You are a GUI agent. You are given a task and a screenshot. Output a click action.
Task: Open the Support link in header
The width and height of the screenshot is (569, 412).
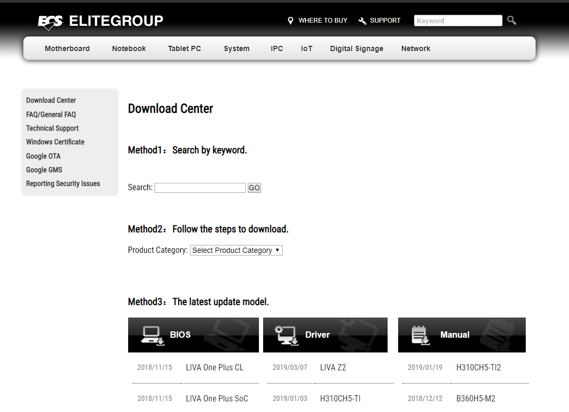click(x=385, y=21)
